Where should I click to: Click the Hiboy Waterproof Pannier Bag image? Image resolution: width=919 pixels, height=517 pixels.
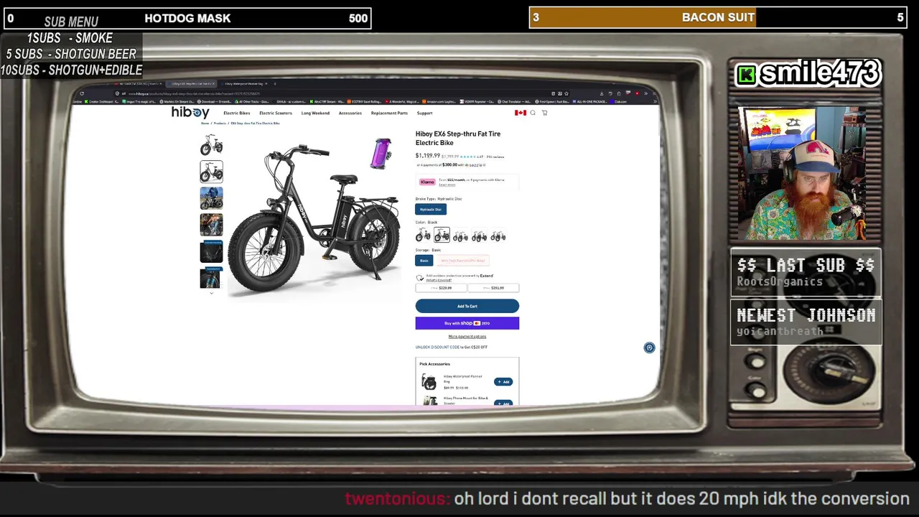point(429,382)
